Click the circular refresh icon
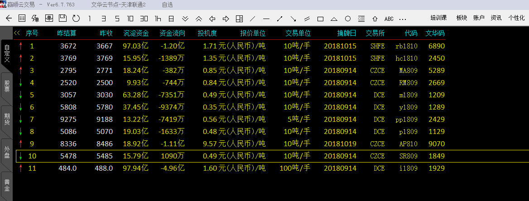529x201 pixels. (x=76, y=19)
